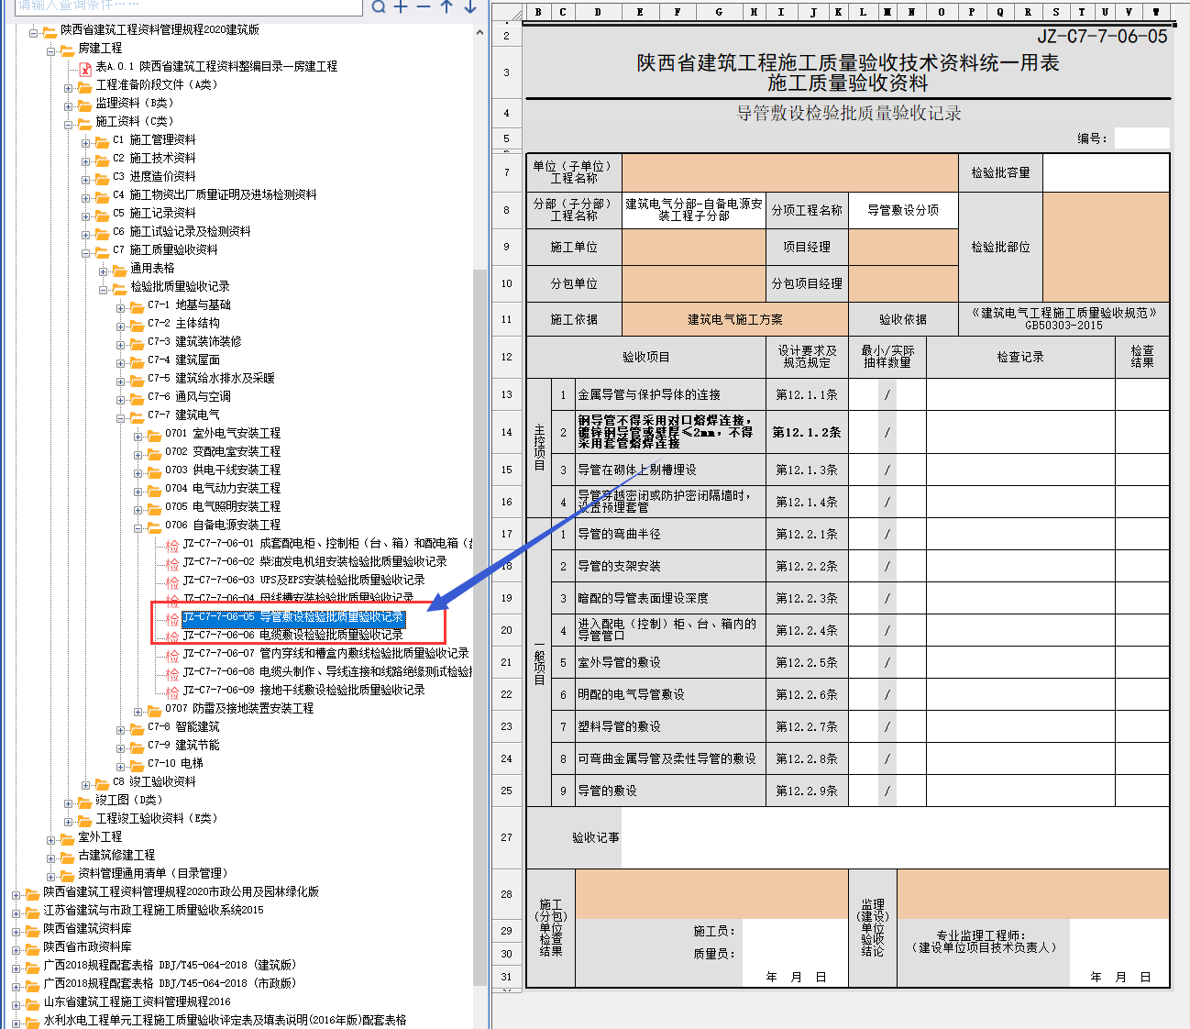
Task: Click the 通用表格 folder icon
Action: [x=119, y=269]
